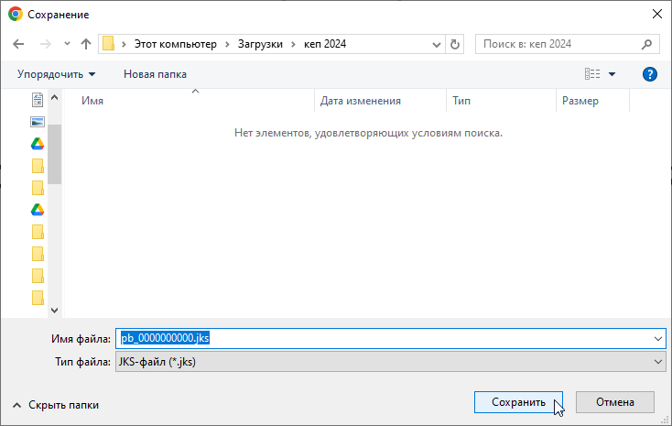Click Загрузки in the breadcrumb path
The height and width of the screenshot is (426, 672).
coord(262,44)
